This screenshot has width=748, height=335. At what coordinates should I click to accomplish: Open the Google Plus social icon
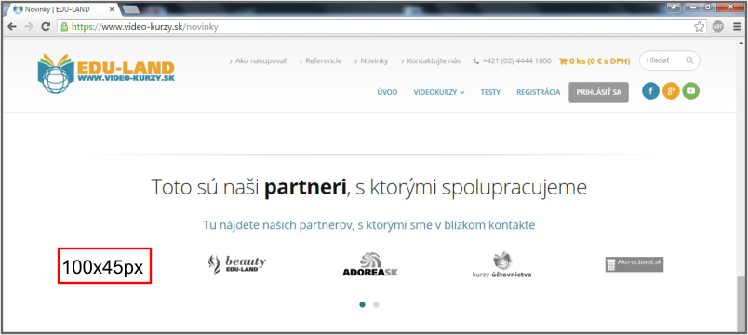[x=671, y=90]
